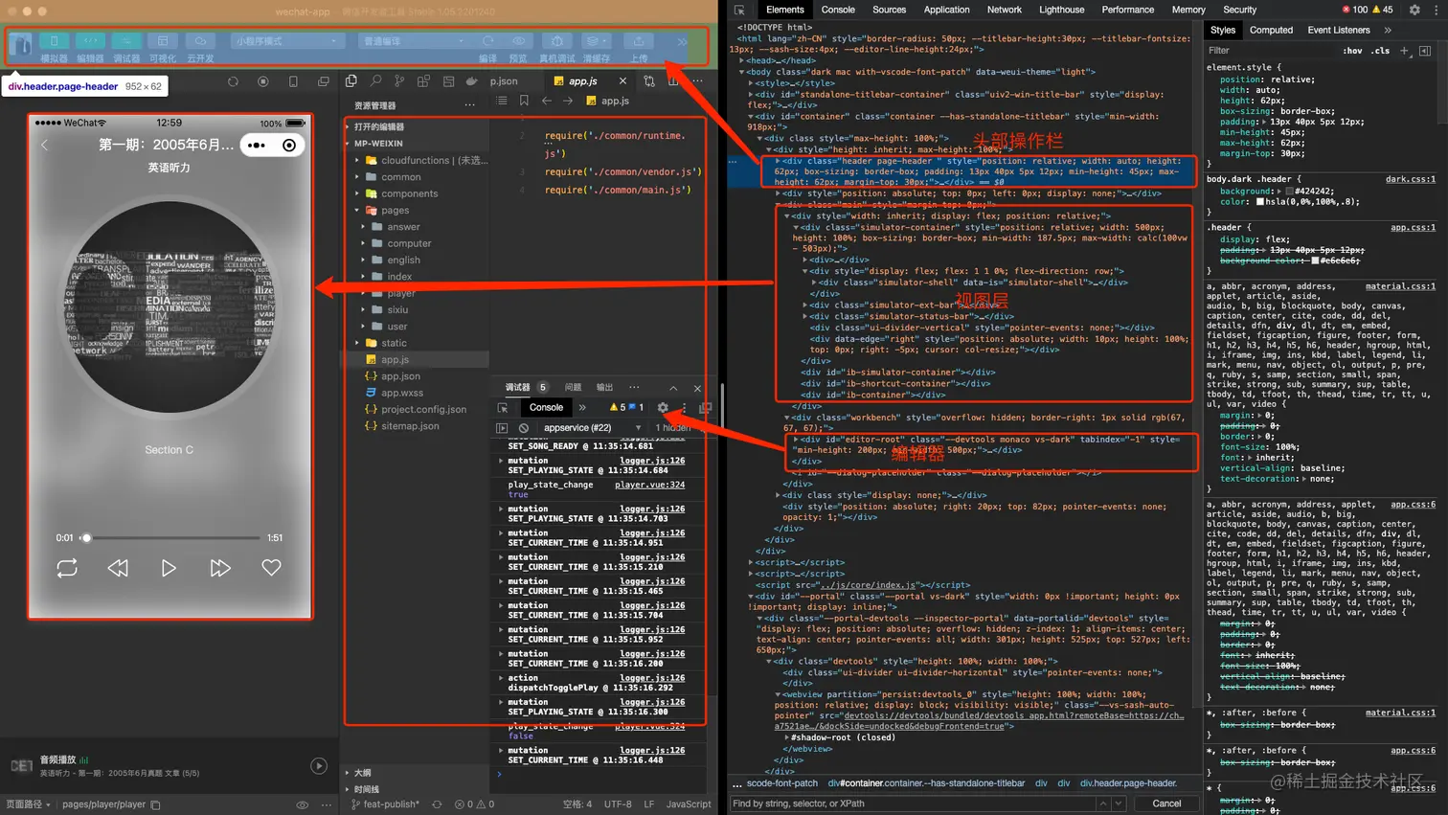Click the Find by string search field
1448x815 pixels.
913,804
